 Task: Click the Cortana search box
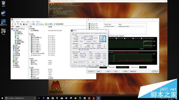(20, 98)
